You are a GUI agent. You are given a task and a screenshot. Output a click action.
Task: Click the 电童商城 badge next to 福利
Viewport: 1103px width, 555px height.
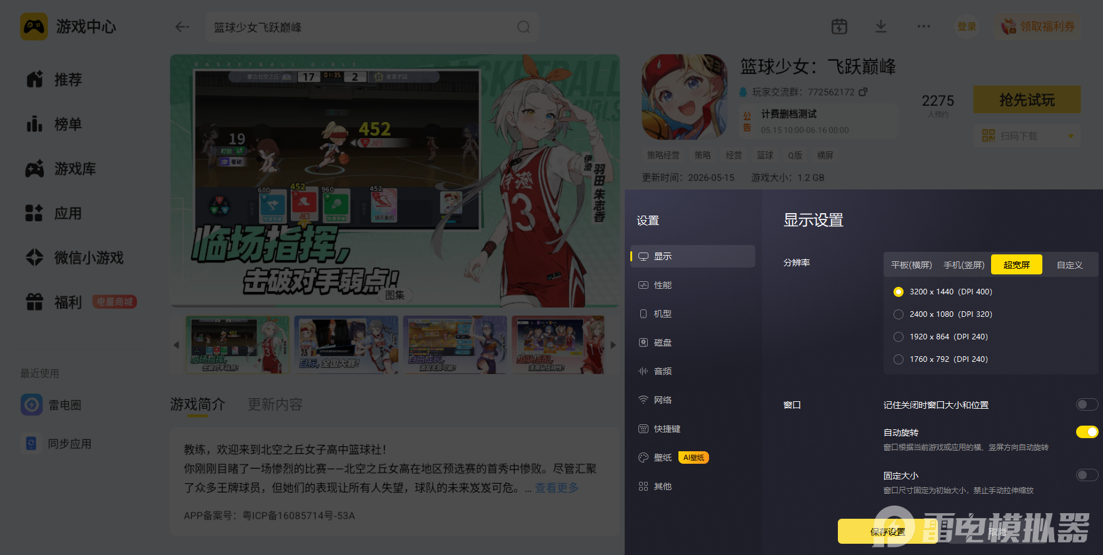point(114,302)
